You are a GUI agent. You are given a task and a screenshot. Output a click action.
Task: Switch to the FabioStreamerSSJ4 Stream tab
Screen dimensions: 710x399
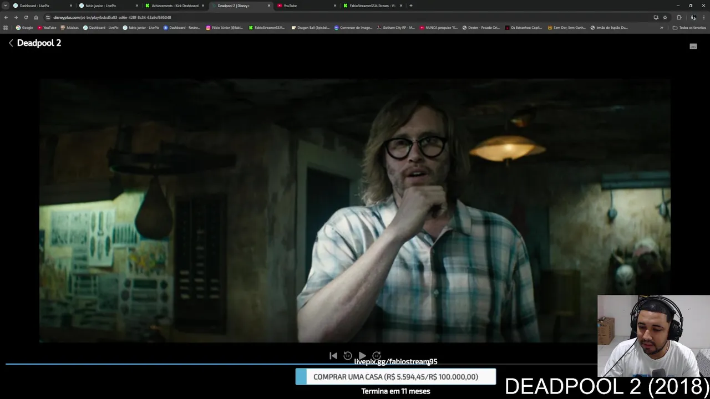click(373, 6)
